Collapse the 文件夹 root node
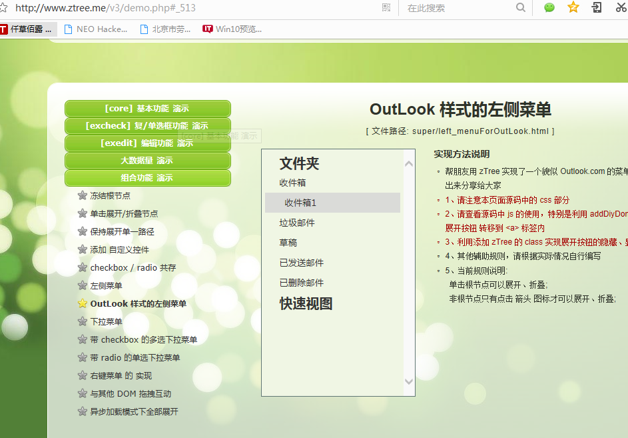Viewport: 628px width, 438px height. click(299, 163)
